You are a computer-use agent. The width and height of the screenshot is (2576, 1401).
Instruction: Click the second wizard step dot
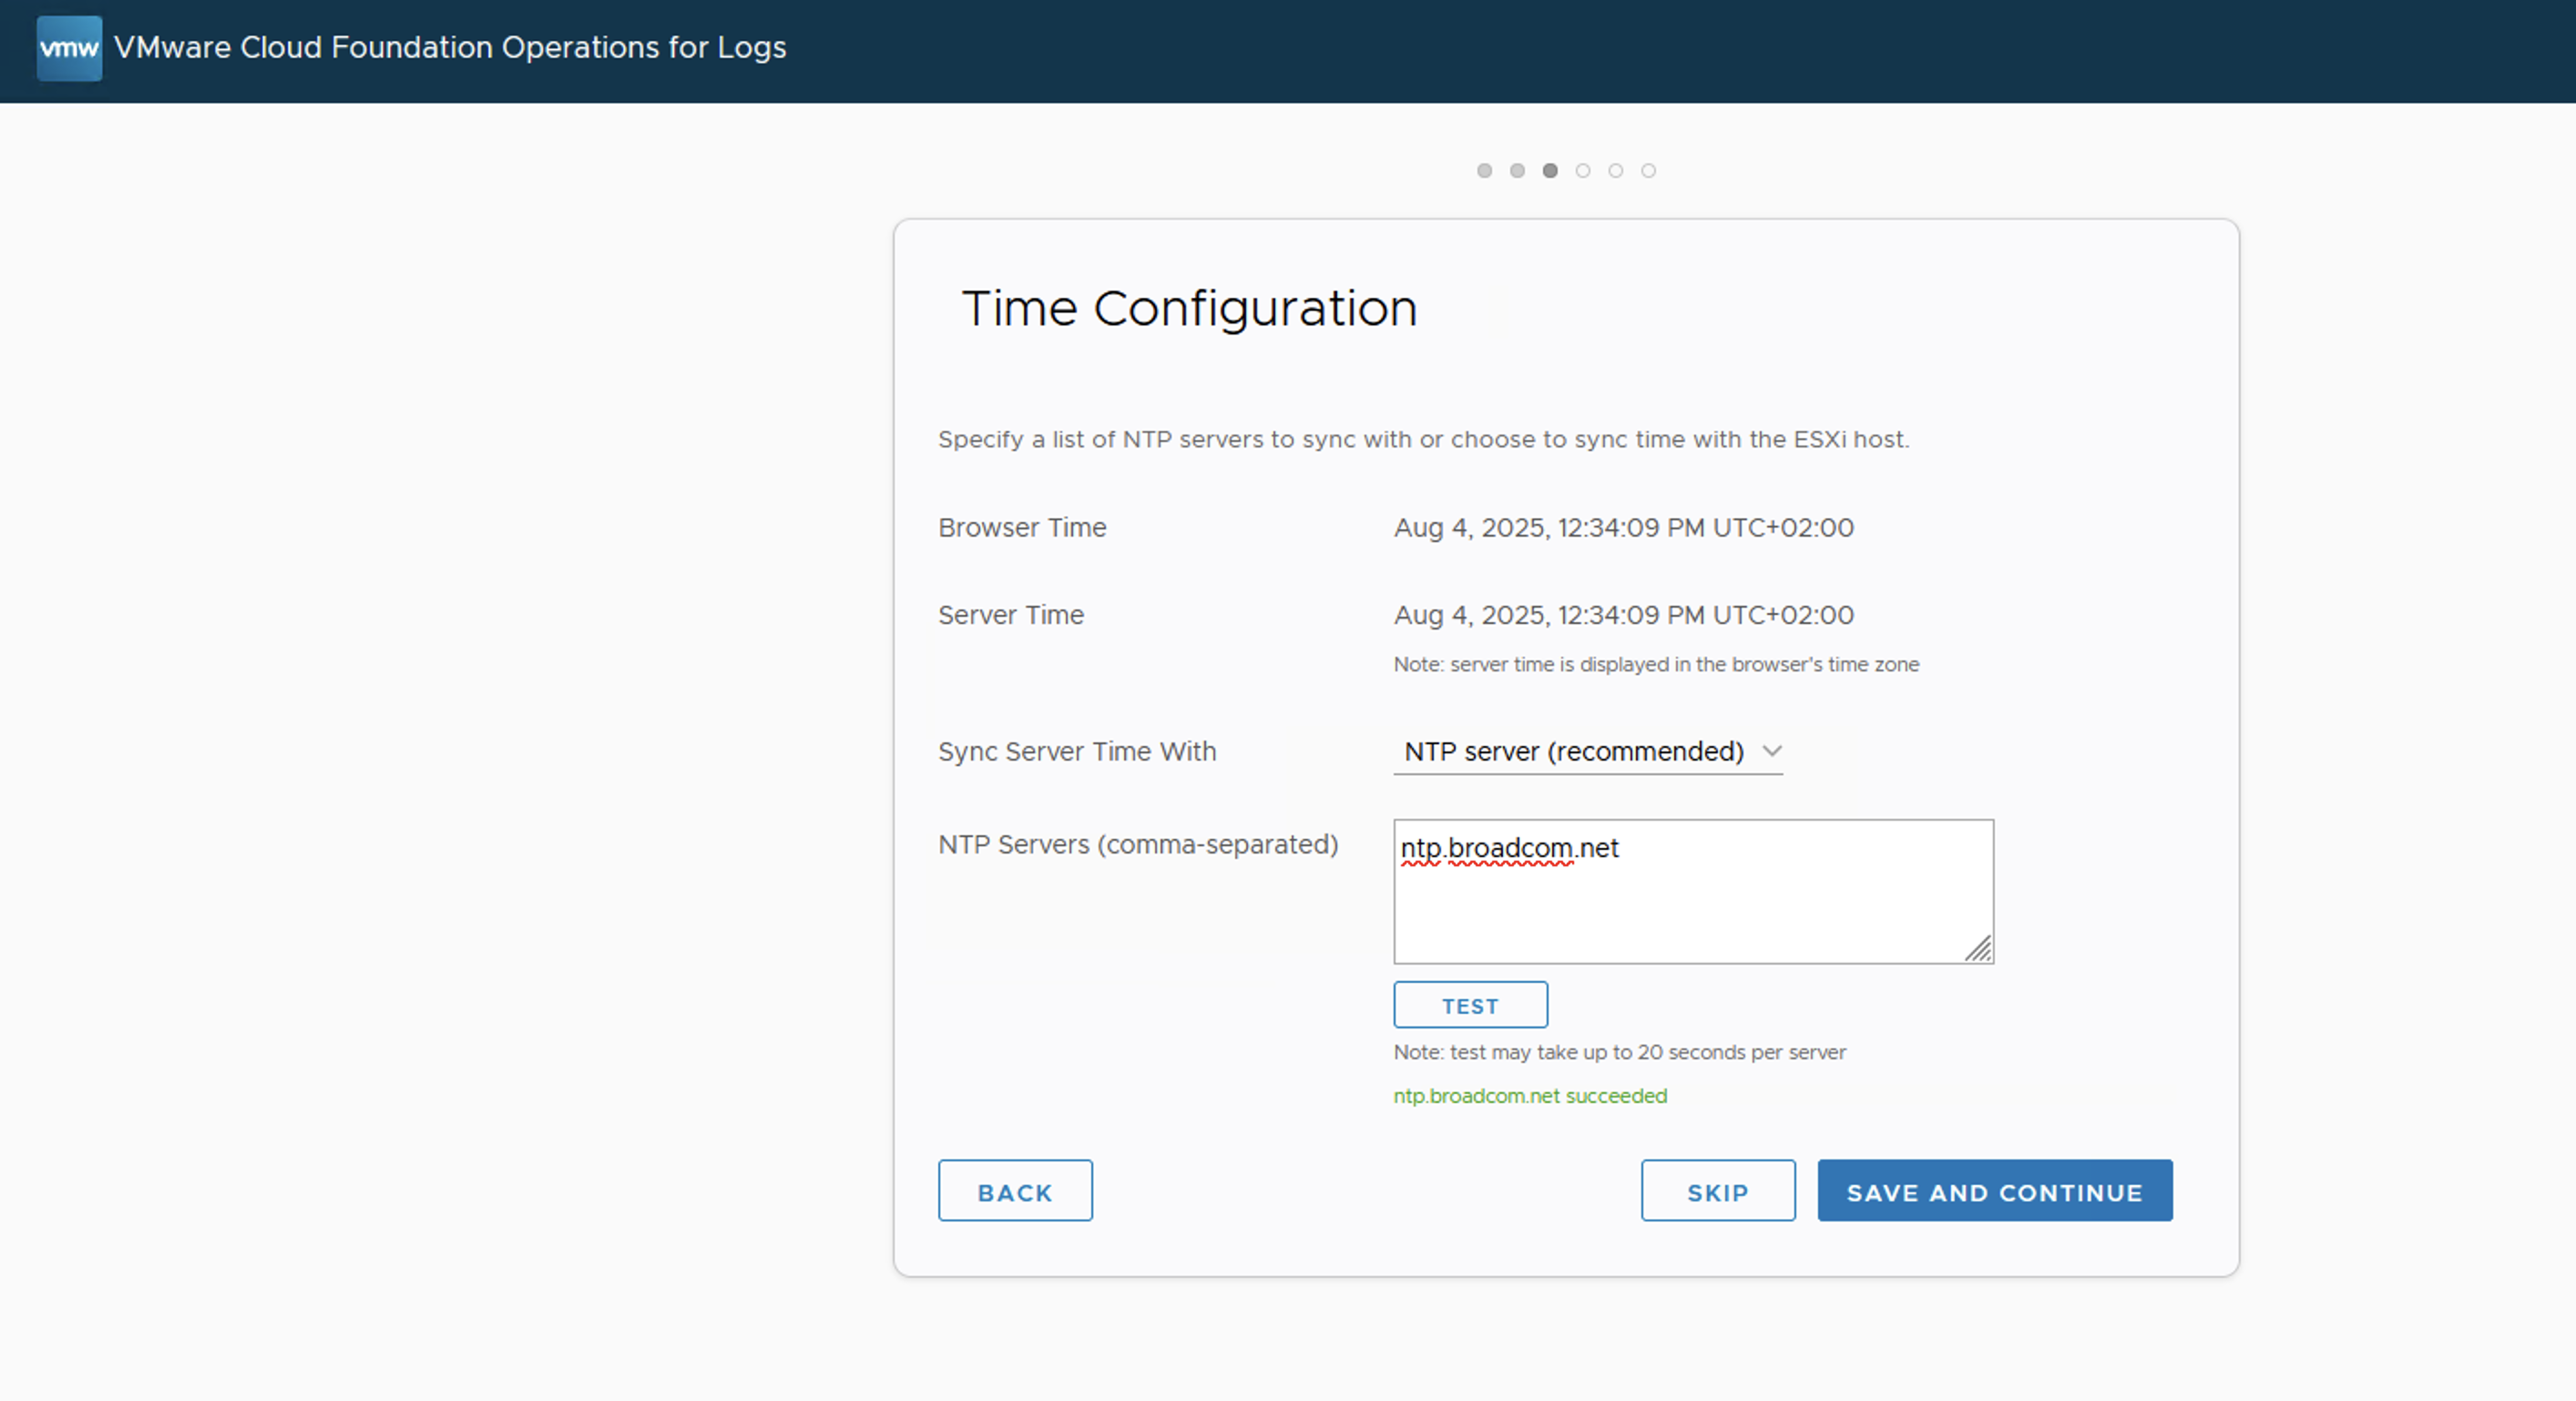[1517, 171]
